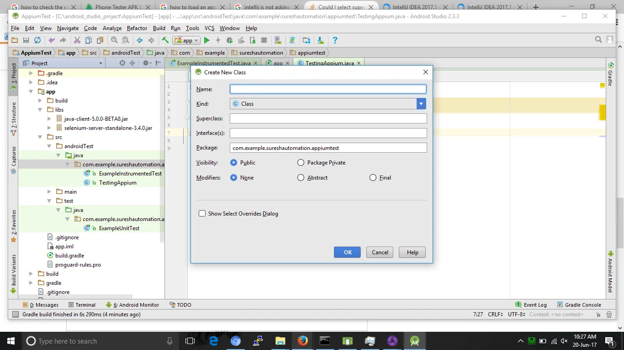Click the Search Everywhere magnifier icon
This screenshot has width=624, height=350.
click(x=598, y=40)
